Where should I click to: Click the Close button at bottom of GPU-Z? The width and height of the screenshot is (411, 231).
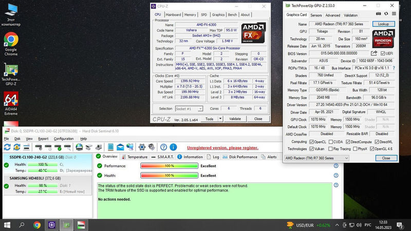point(386,158)
